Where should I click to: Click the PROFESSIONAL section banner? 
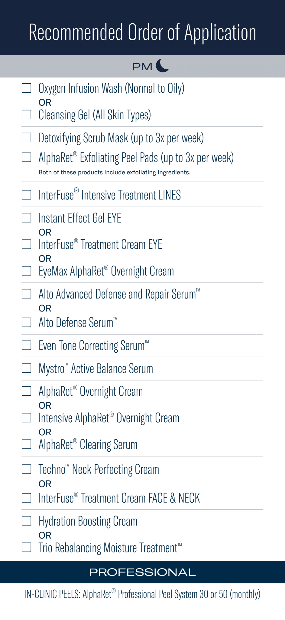[x=142, y=572]
